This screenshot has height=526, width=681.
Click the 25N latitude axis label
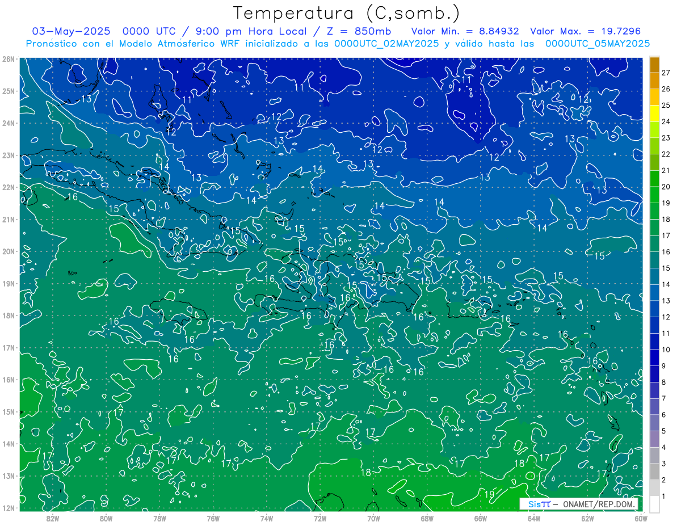click(x=8, y=91)
